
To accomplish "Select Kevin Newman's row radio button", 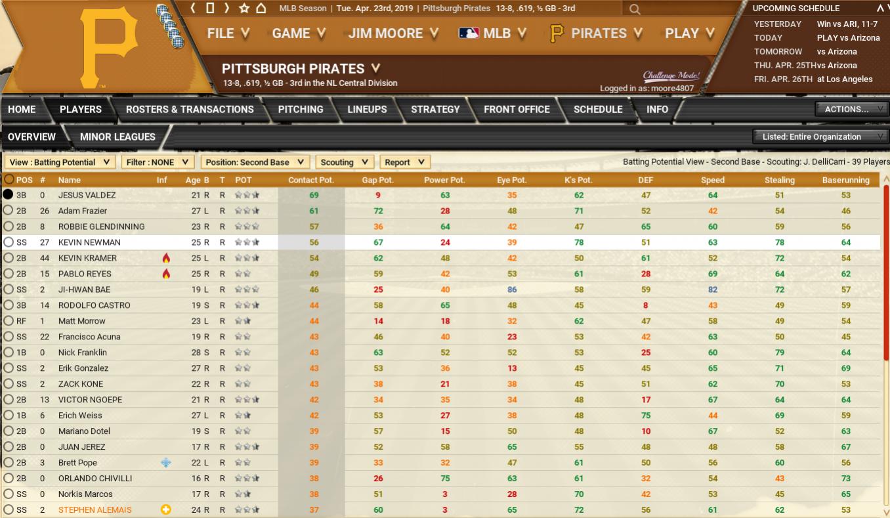I will point(9,242).
